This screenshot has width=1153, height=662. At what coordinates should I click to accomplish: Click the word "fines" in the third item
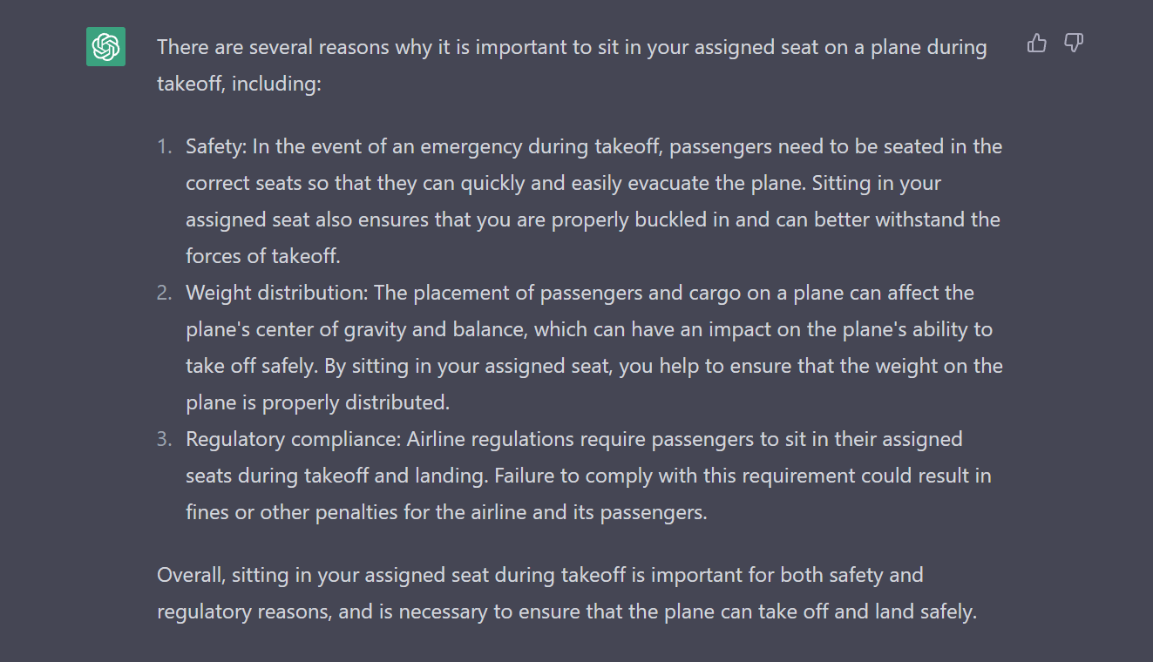pos(207,512)
